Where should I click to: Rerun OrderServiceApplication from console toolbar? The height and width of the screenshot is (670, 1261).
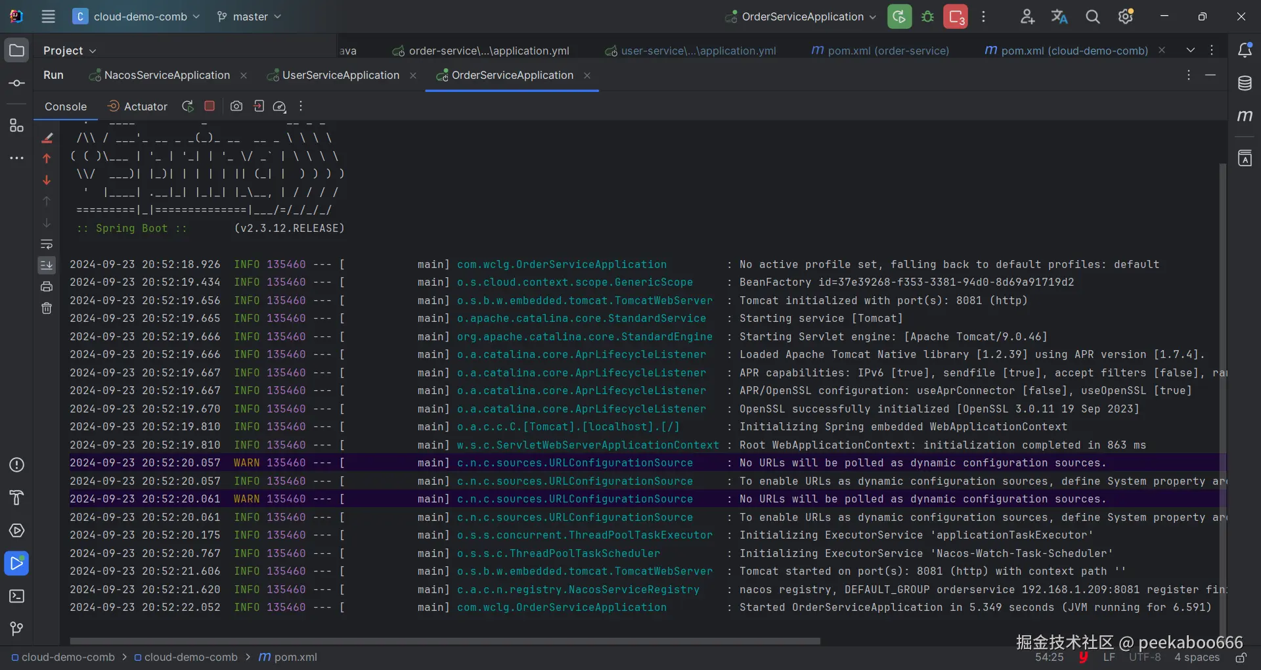pos(188,106)
